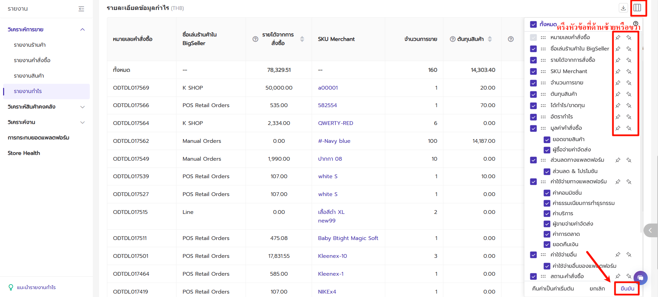Pin right the รายได้จากการสั่งซื้อ column

pyautogui.click(x=629, y=60)
